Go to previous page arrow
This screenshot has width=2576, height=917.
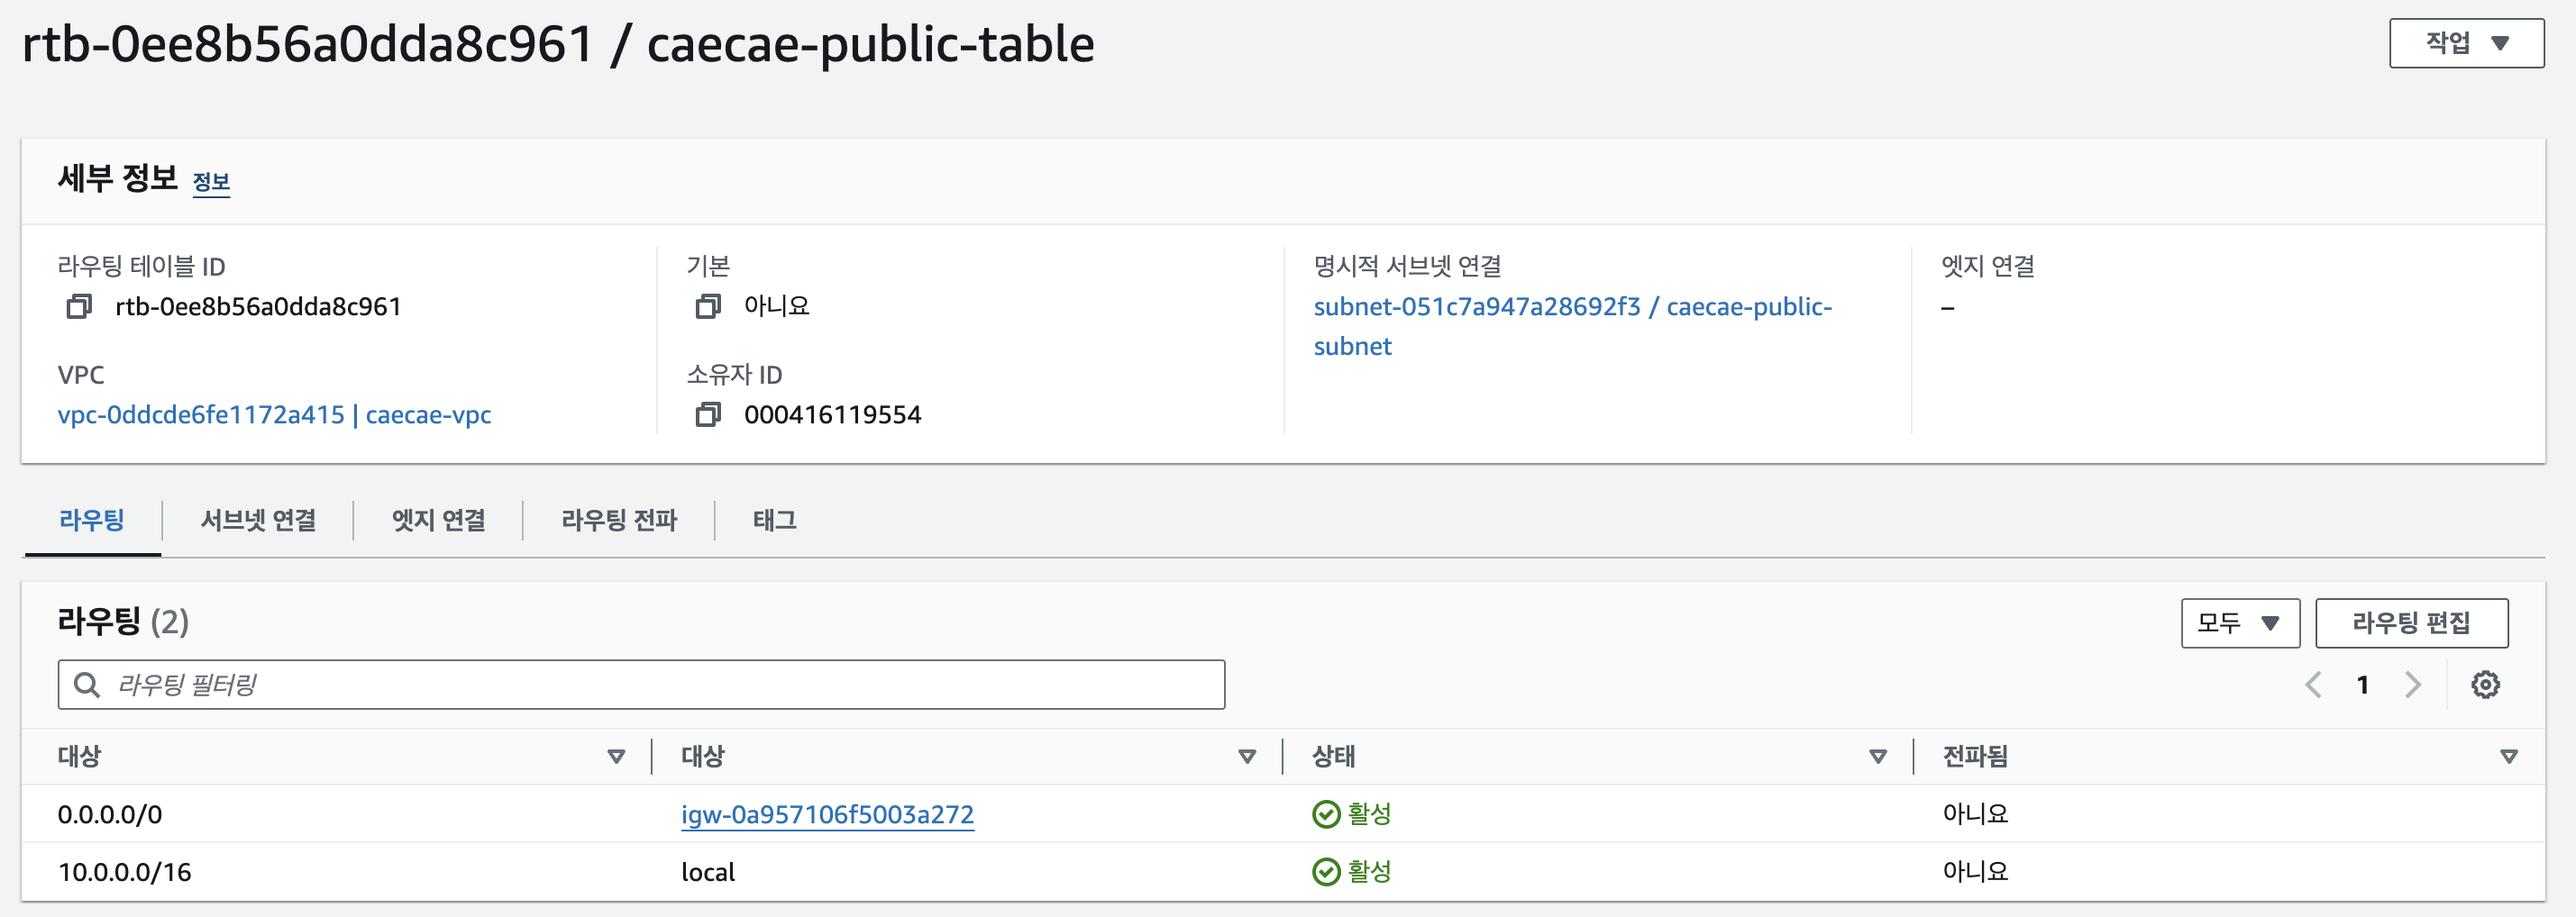pyautogui.click(x=2312, y=685)
